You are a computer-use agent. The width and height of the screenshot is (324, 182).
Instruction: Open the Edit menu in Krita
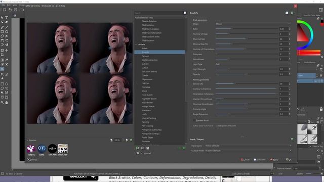click(x=9, y=5)
